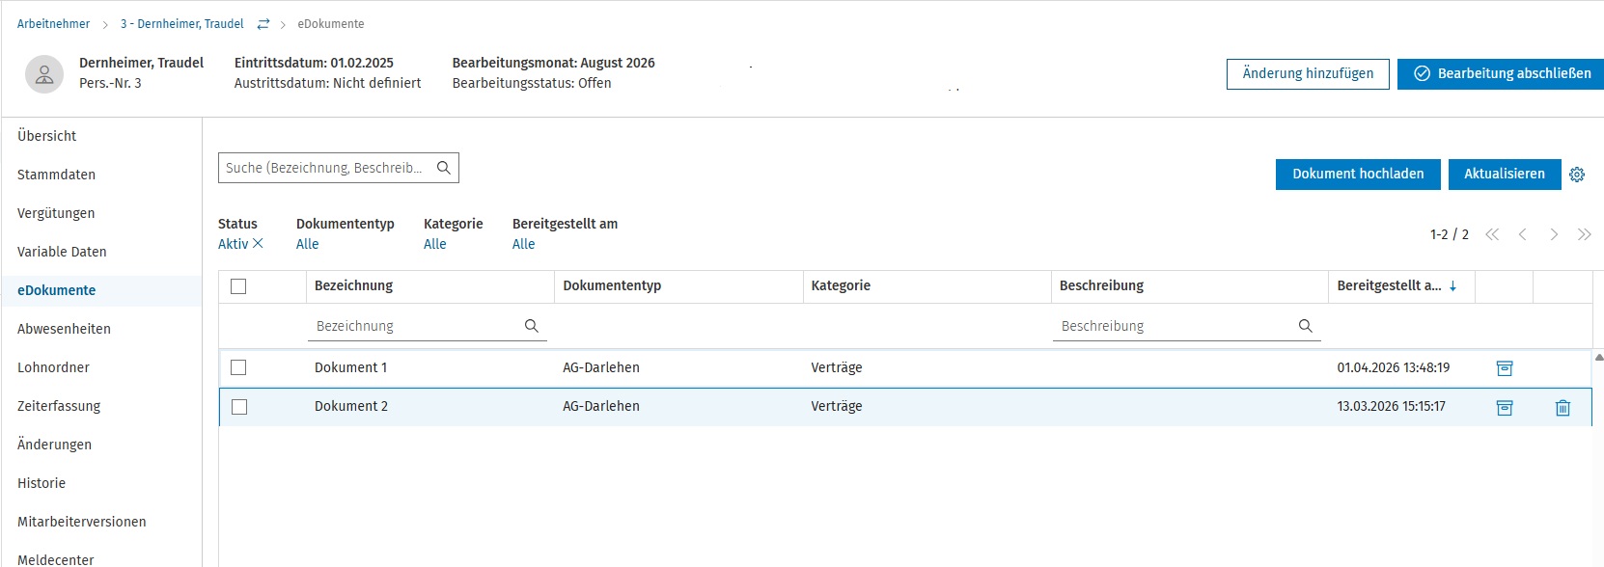This screenshot has height=567, width=1604.
Task: Click the magnifier icon in document search
Action: (x=444, y=168)
